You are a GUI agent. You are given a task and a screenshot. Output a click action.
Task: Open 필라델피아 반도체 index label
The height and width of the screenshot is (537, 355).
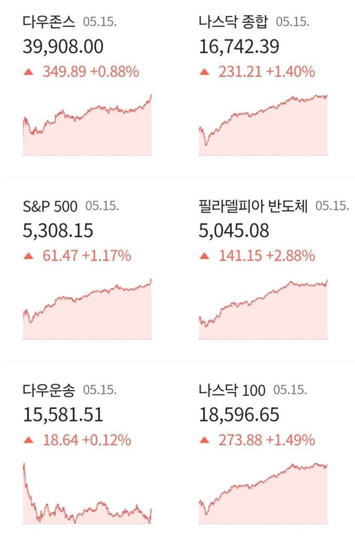[x=253, y=206]
